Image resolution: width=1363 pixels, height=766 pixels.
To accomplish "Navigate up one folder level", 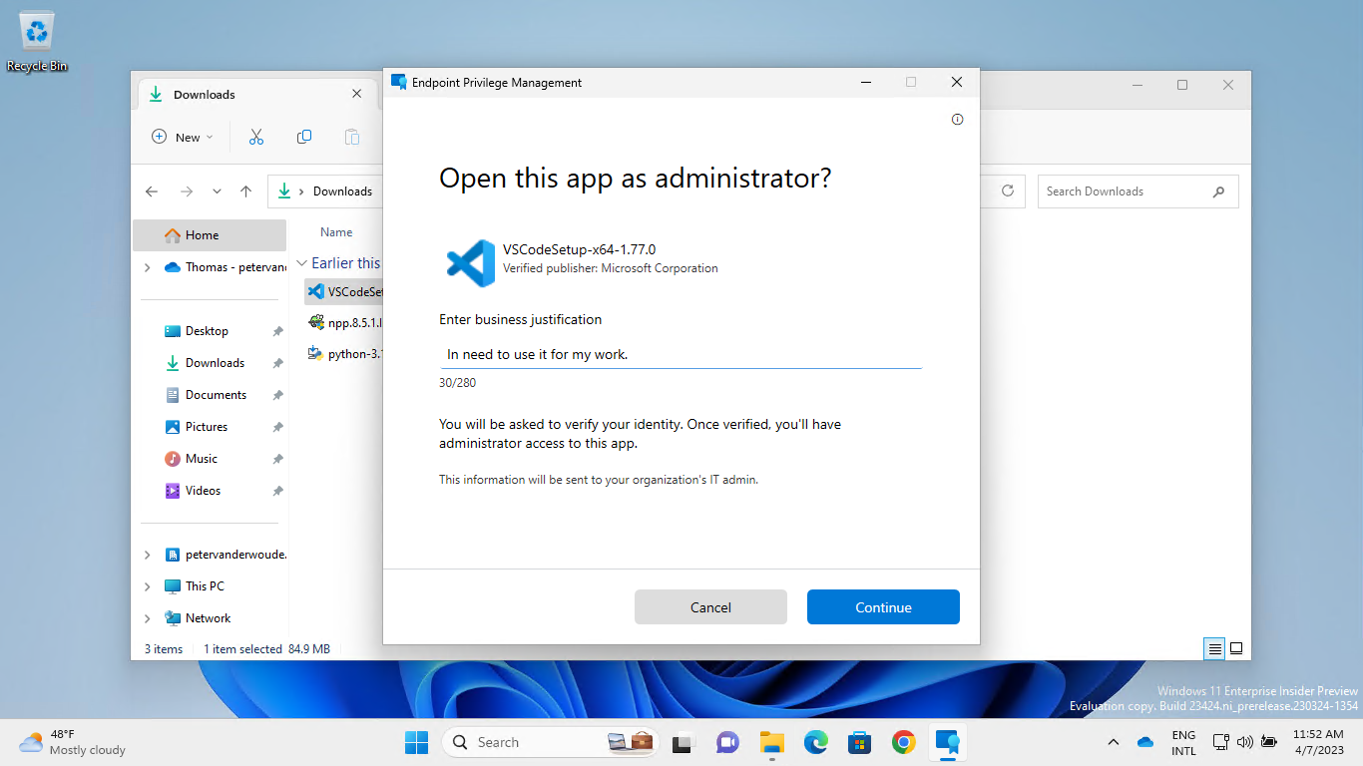I will pyautogui.click(x=247, y=191).
